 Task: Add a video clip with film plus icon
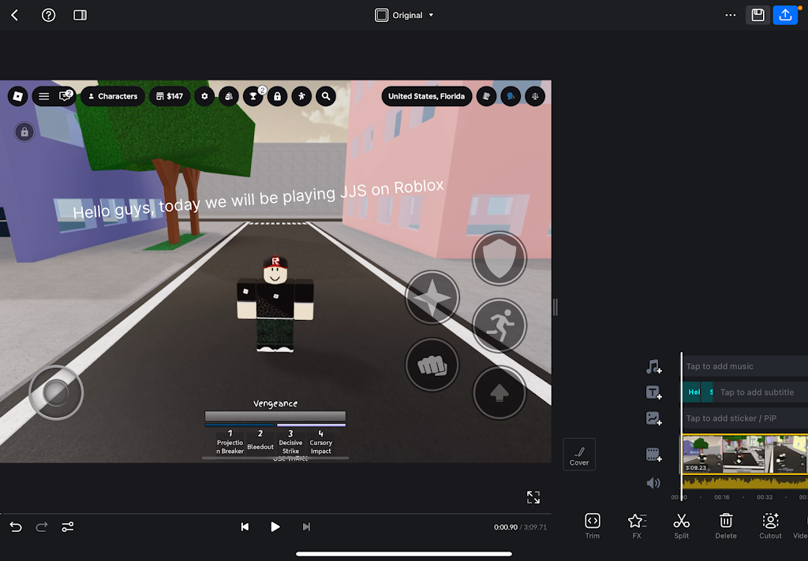(x=653, y=455)
